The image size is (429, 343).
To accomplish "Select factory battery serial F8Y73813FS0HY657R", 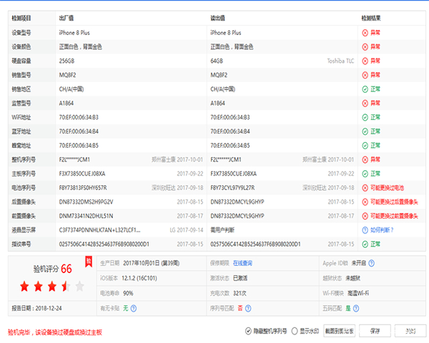I will click(83, 188).
